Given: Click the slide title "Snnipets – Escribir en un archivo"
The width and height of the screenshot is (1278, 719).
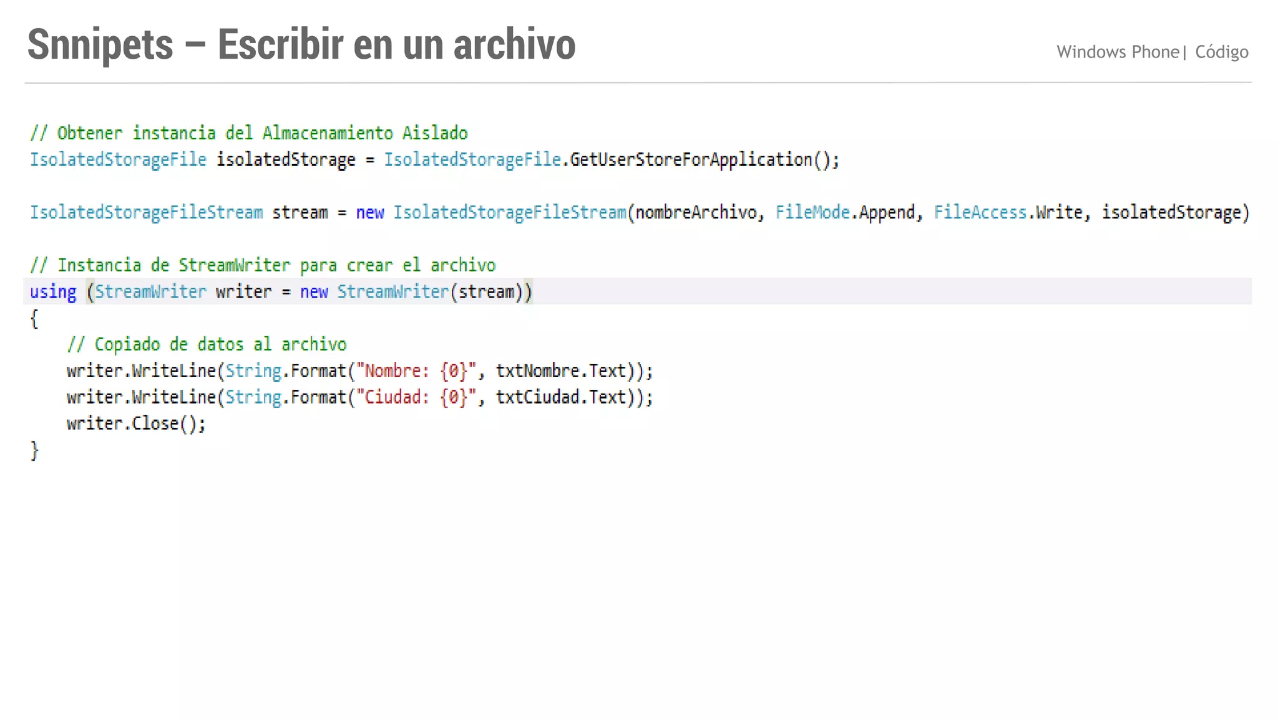Looking at the screenshot, I should (x=301, y=44).
